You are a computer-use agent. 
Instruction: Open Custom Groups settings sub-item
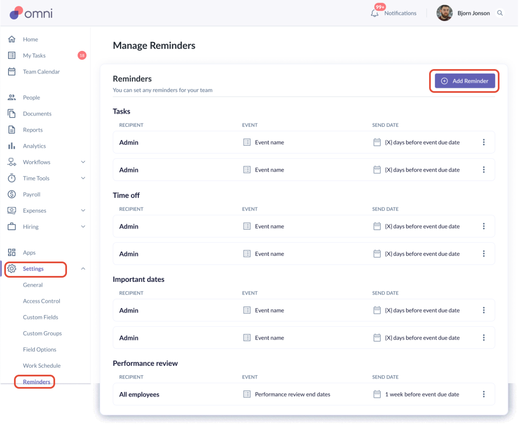pos(42,333)
